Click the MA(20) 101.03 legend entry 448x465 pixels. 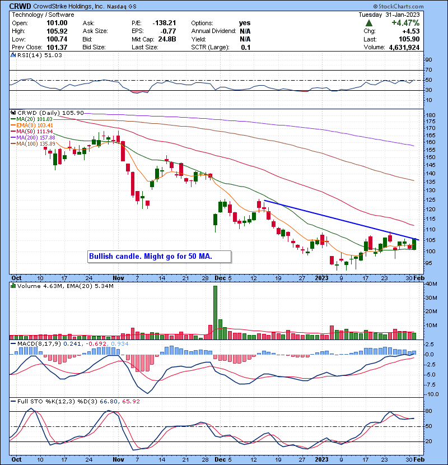tap(32, 119)
